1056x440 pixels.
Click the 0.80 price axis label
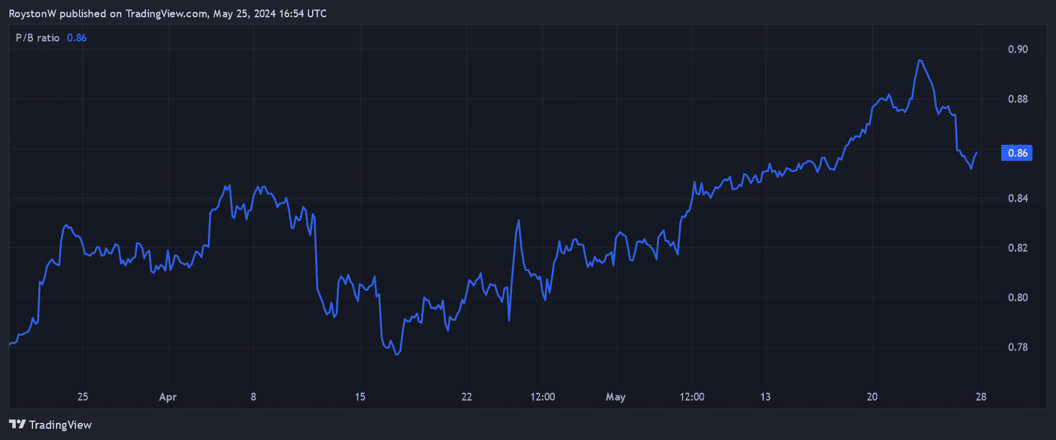(x=1018, y=297)
